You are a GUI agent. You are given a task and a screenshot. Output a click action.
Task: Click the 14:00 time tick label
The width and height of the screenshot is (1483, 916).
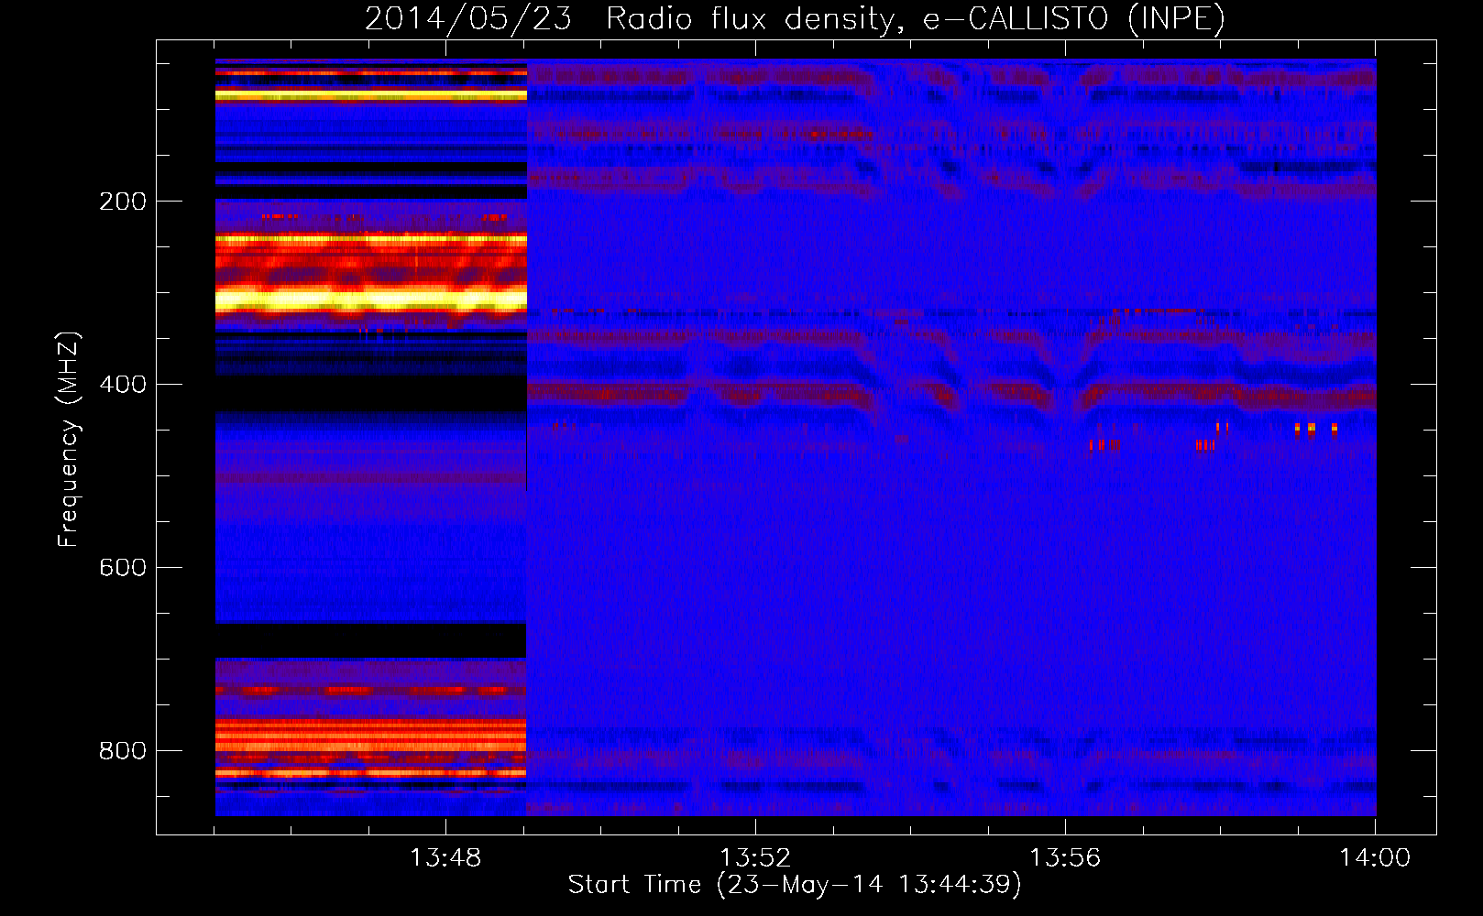point(1375,858)
